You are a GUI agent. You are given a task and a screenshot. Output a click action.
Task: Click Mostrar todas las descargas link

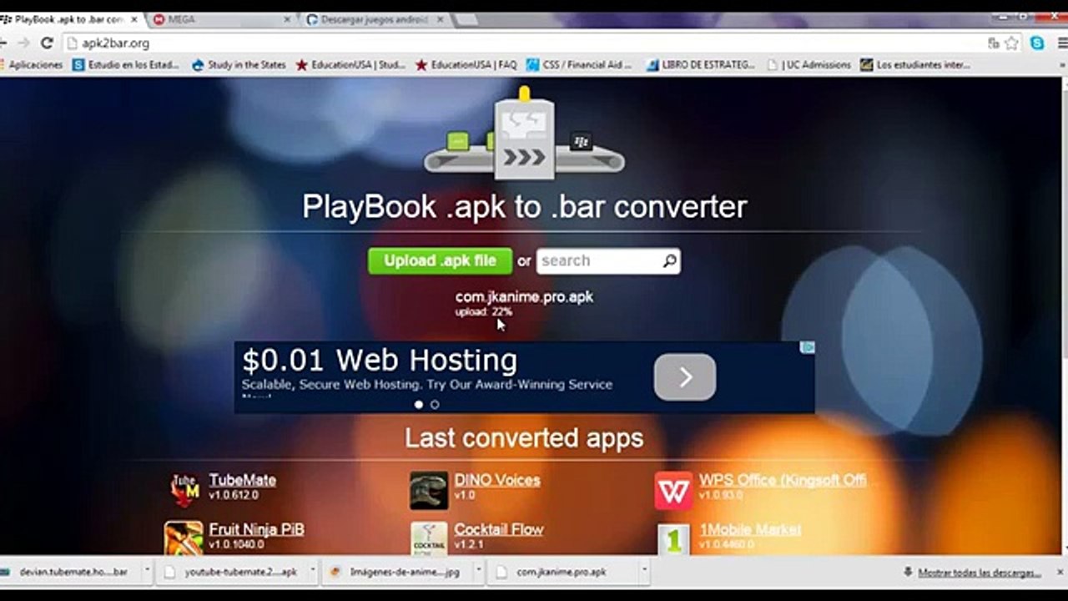(x=980, y=573)
